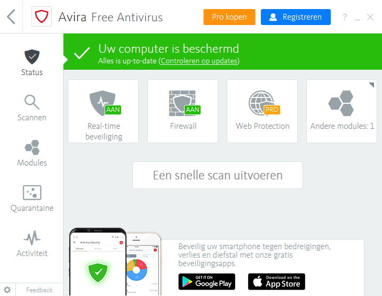The image size is (382, 296).
Task: Click Controleren op updates link
Action: pyautogui.click(x=199, y=61)
